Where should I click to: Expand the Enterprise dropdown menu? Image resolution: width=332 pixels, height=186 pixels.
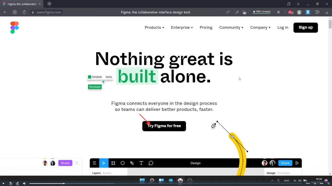click(182, 27)
